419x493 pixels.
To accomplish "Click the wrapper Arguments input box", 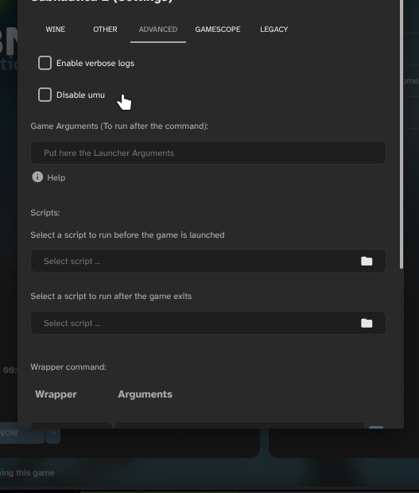I will point(240,425).
